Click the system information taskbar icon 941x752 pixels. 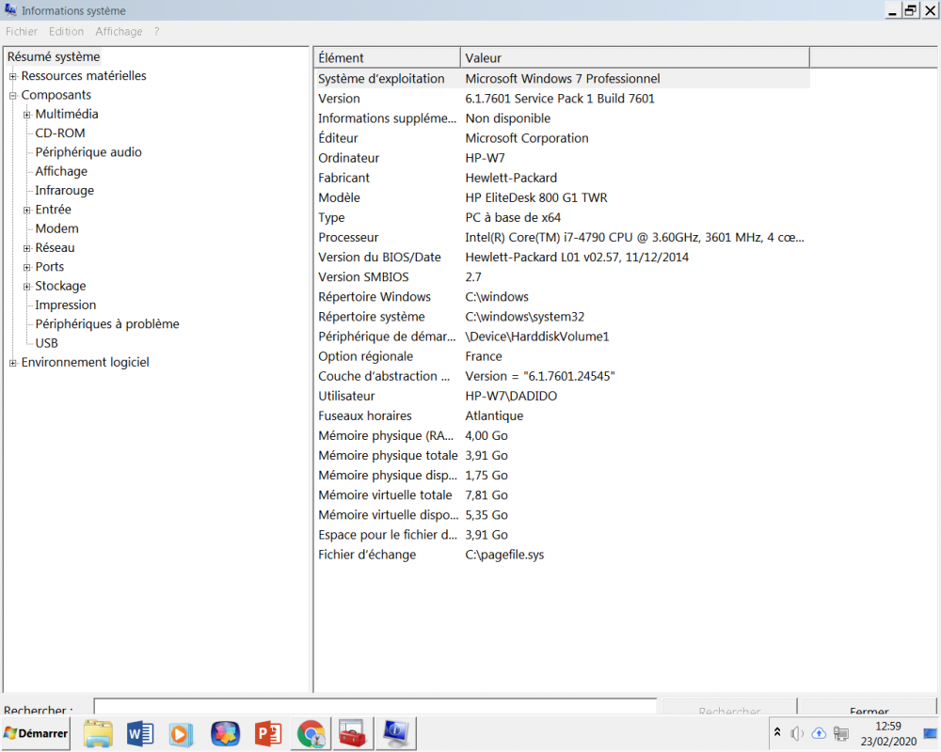pyautogui.click(x=395, y=733)
